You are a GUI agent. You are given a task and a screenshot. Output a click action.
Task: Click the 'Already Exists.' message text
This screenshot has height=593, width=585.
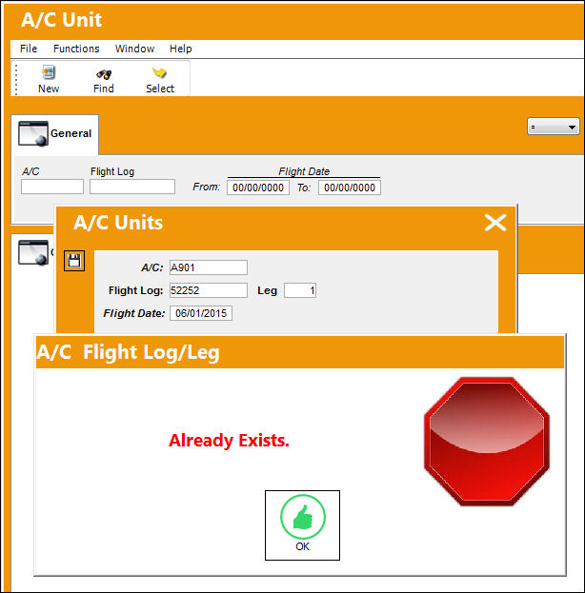tap(229, 440)
